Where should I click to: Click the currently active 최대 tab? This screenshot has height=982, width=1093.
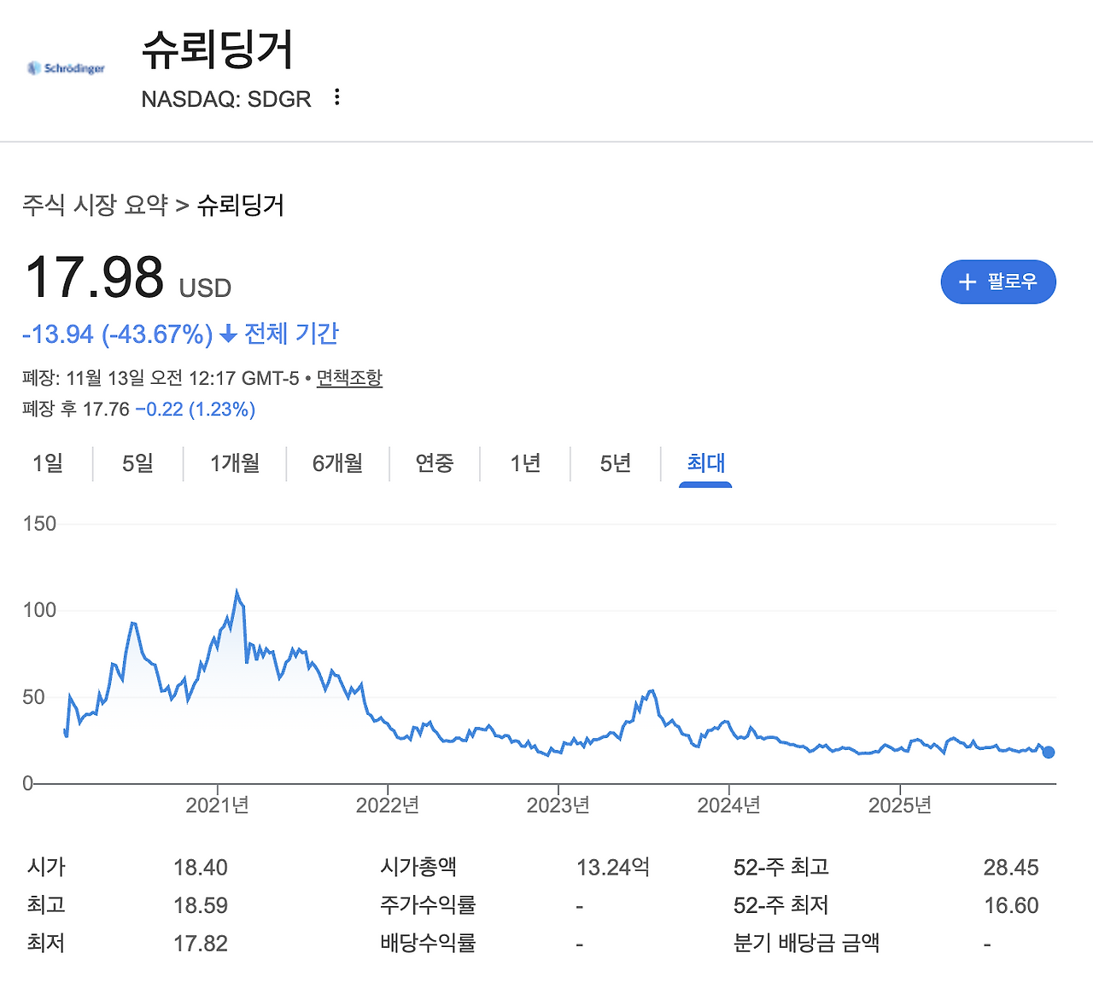(705, 463)
